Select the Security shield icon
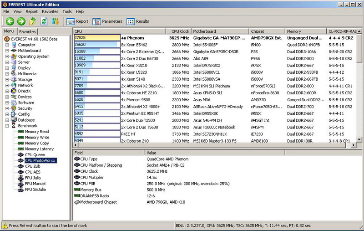Image resolution: width=364 pixels, height=231 pixels. point(14,108)
